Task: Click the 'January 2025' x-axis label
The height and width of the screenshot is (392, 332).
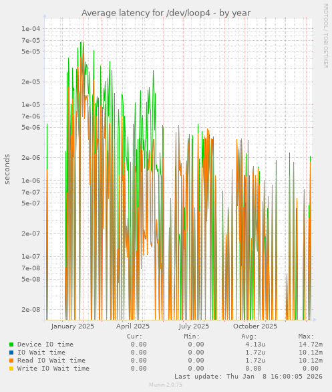Action: [73, 326]
